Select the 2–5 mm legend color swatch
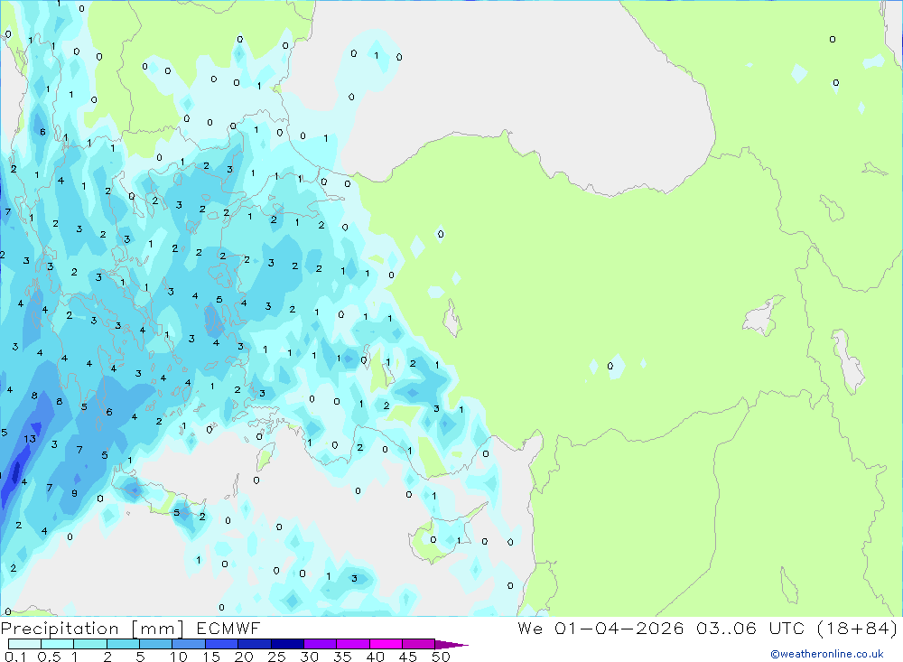This screenshot has width=903, height=662. pos(123,644)
